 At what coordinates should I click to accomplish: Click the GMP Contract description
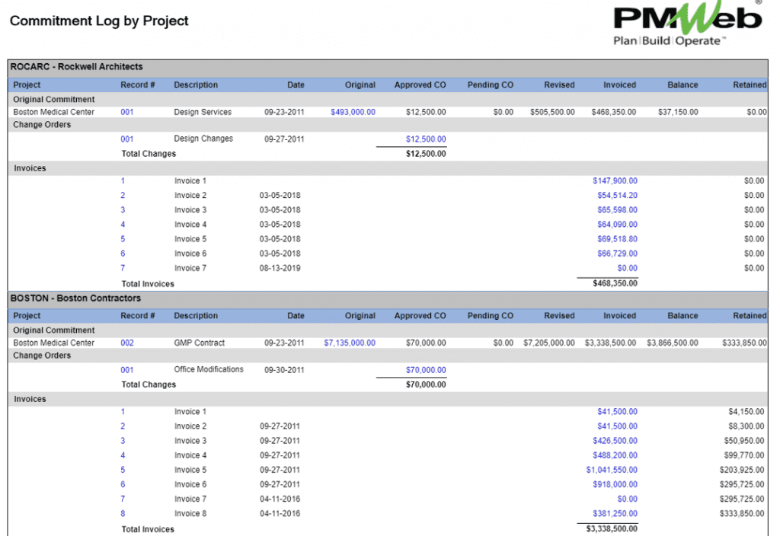click(x=199, y=343)
